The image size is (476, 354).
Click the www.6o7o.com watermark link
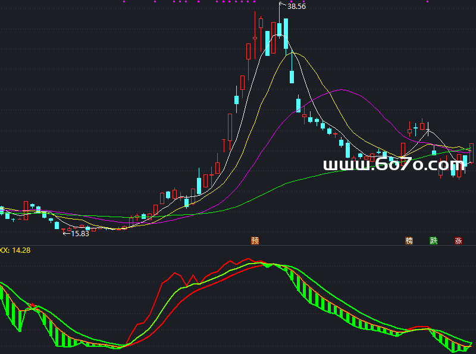click(393, 165)
